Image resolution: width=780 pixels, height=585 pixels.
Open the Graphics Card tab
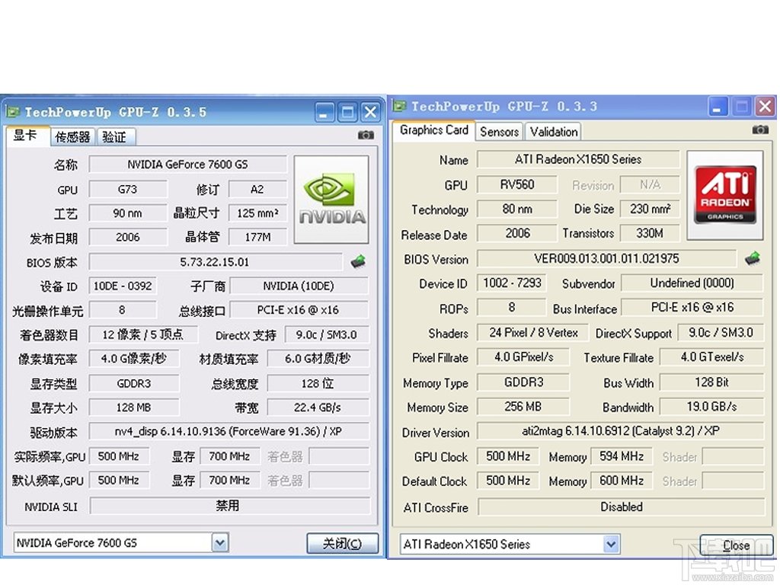(x=433, y=130)
